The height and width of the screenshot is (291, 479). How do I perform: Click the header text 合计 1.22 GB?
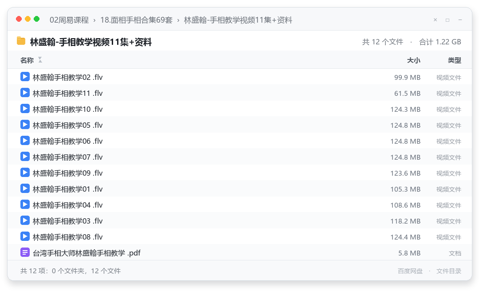(440, 42)
